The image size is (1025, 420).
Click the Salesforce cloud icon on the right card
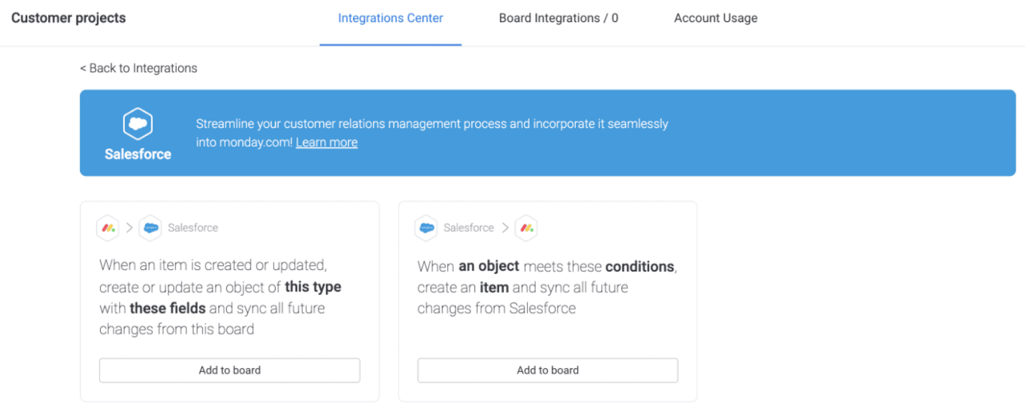pos(427,227)
